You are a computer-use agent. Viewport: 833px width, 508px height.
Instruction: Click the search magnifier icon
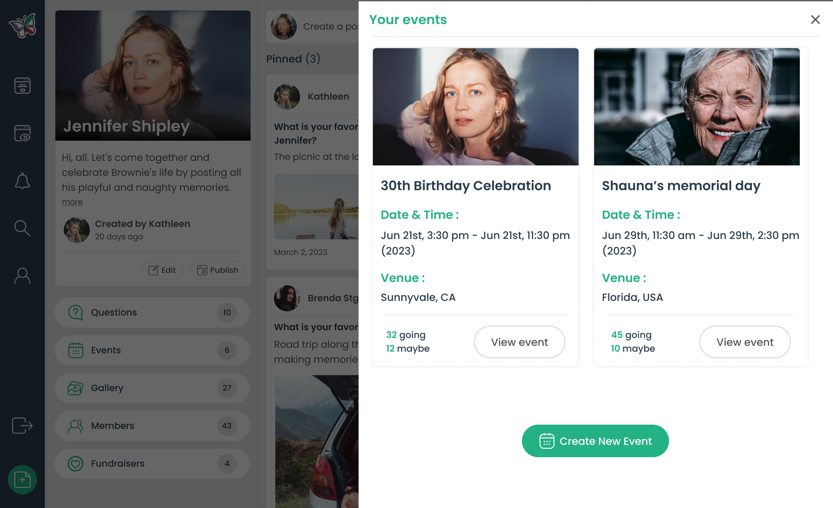[22, 228]
